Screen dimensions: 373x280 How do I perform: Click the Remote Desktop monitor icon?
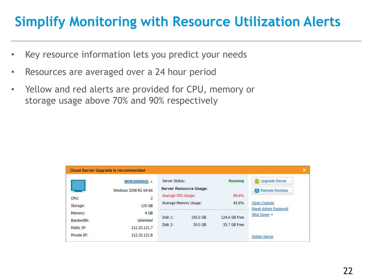257,191
